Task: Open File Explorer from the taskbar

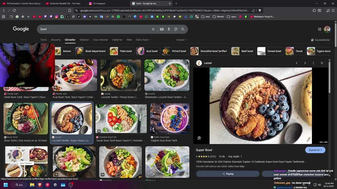Action: click(32, 185)
